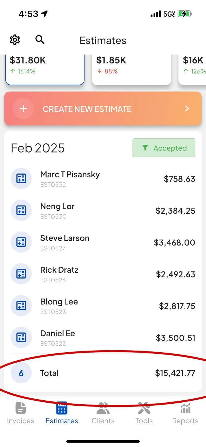Tap the plus icon on the create banner
206x447 pixels.
tap(23, 108)
